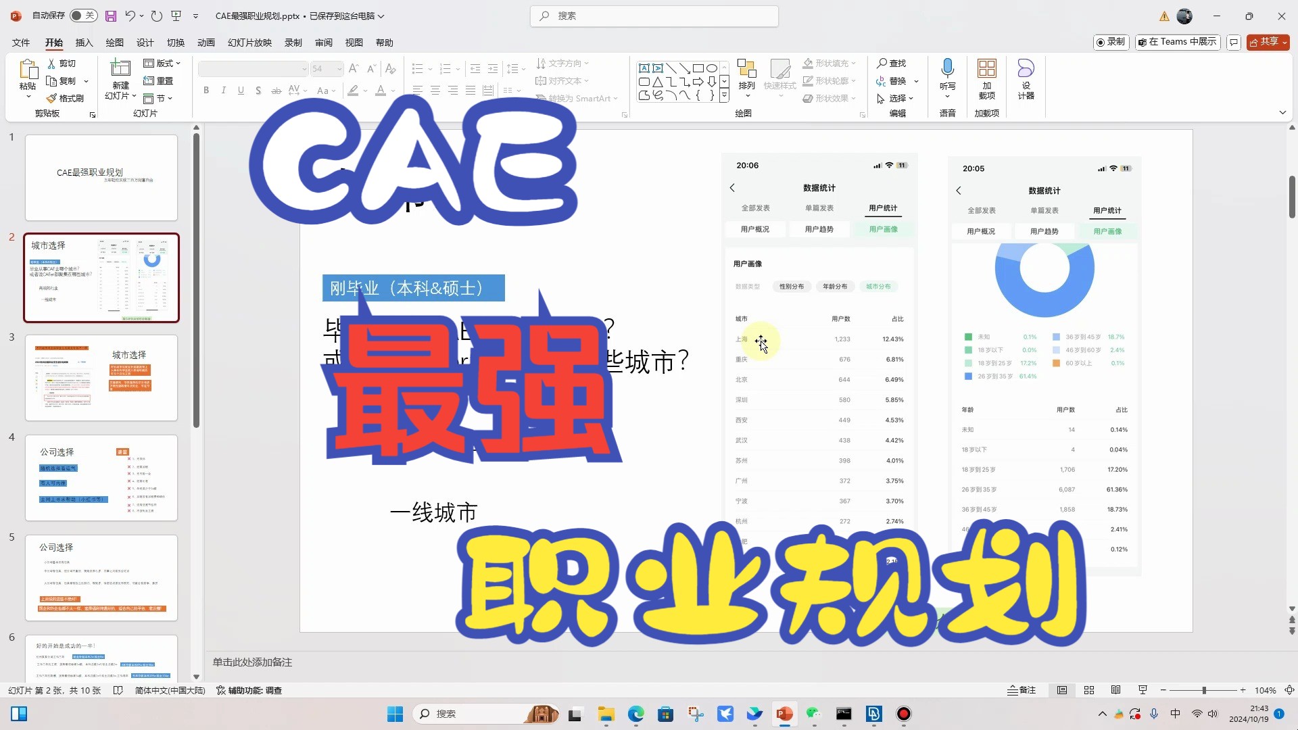Click the language 简体中文(中国大陆) indicator

tap(170, 690)
